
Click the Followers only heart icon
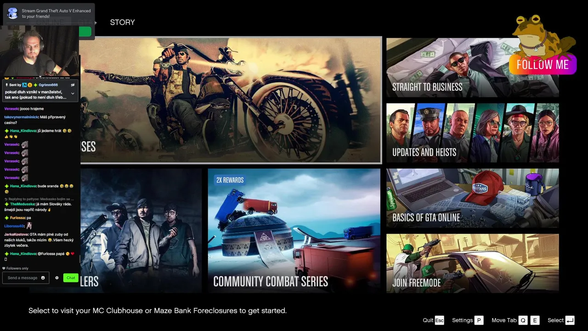coord(4,268)
